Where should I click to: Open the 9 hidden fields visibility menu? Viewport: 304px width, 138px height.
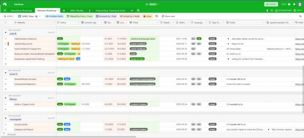tap(54, 16)
